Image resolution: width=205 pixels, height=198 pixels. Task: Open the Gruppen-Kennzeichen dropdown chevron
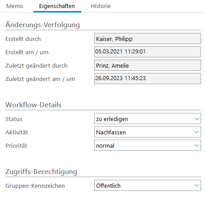click(197, 186)
